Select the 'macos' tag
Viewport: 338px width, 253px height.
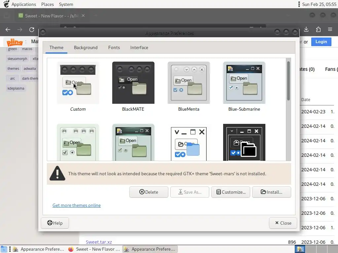point(27,49)
